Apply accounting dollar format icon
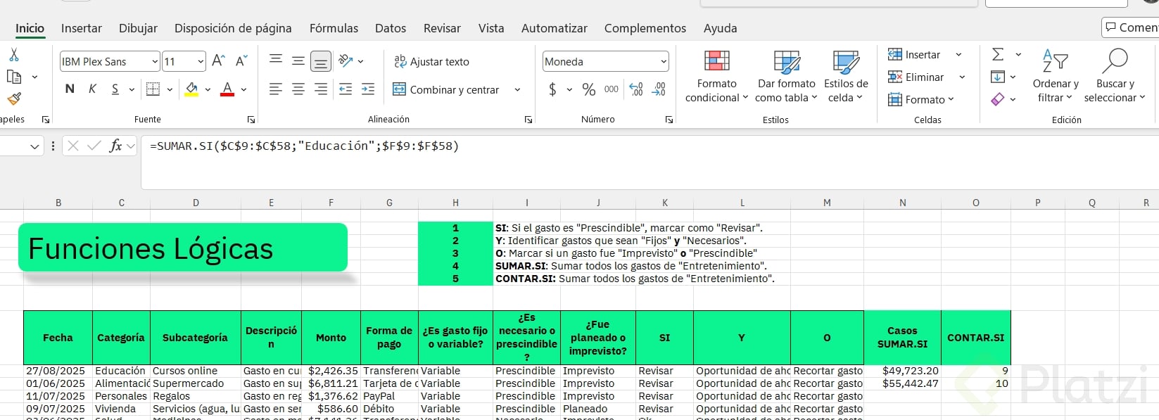Image resolution: width=1159 pixels, height=420 pixels. click(x=552, y=89)
